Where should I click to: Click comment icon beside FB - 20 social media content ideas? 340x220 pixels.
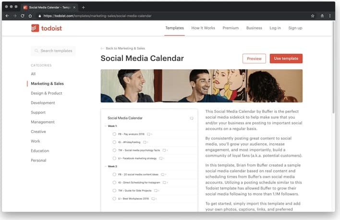pos(163,174)
